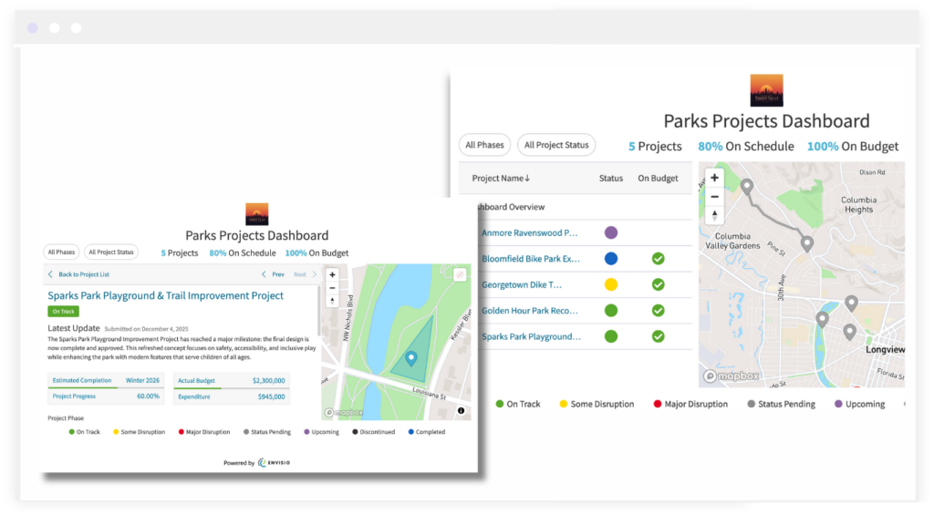Open the Anmore Ravenswood project link

tap(529, 233)
